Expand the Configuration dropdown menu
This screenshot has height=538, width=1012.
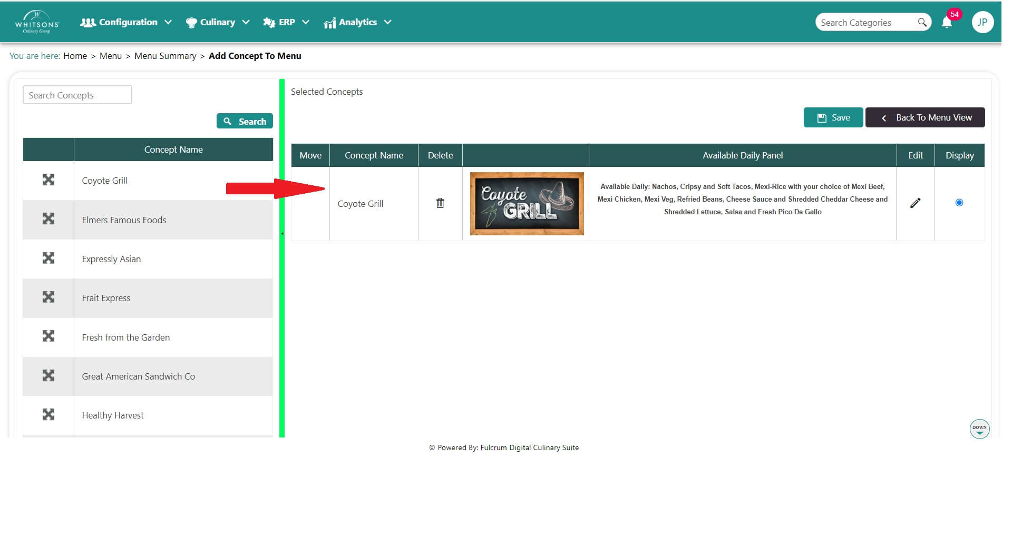click(x=125, y=22)
